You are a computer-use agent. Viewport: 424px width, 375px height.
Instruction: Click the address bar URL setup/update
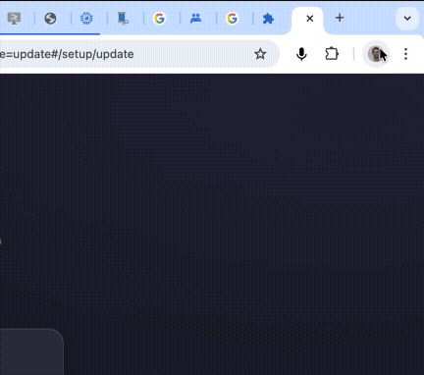pos(67,54)
